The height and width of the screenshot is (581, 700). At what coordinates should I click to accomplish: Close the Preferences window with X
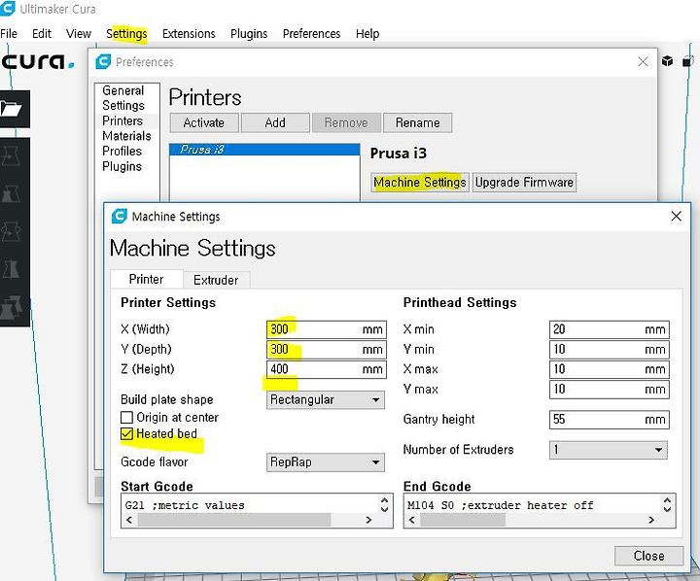coord(643,61)
